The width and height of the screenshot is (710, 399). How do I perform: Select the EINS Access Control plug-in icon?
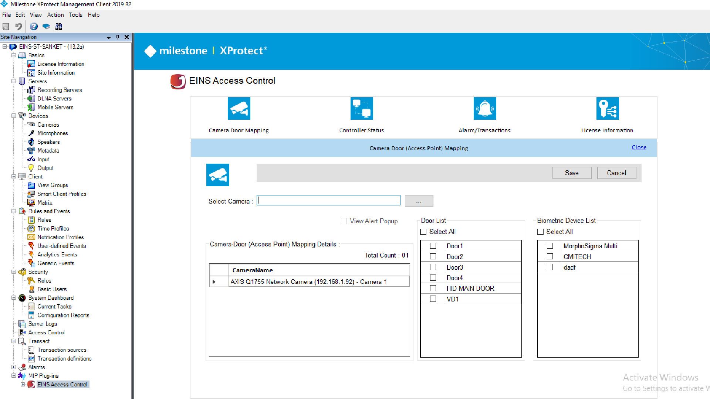pyautogui.click(x=31, y=385)
